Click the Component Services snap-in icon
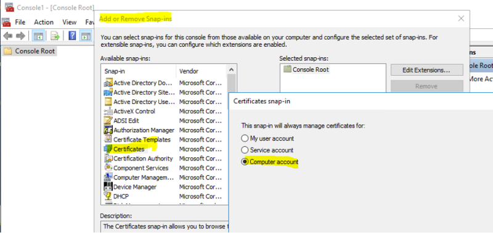 (x=108, y=168)
